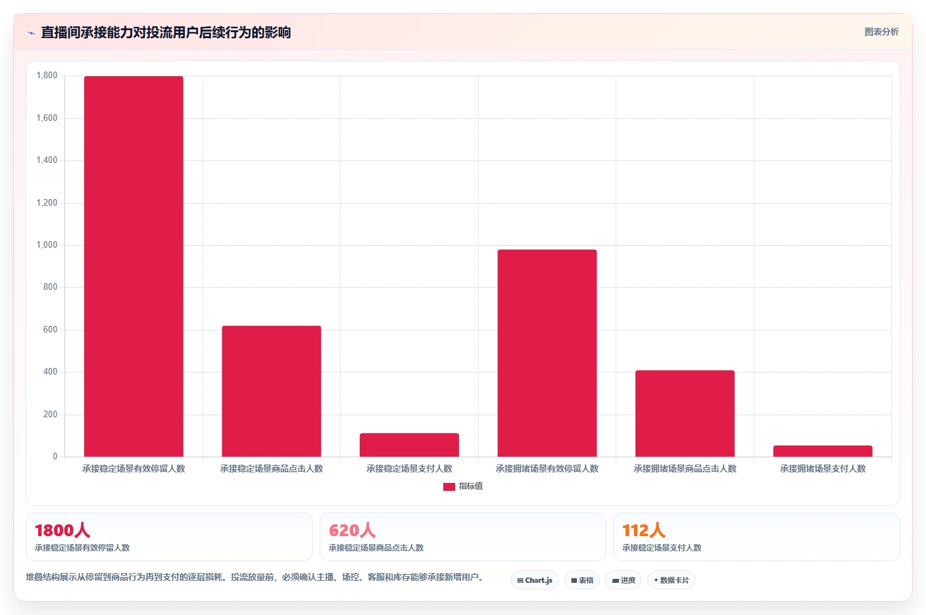
Task: Toggle the 指标值 legend color swatch
Action: 449,486
